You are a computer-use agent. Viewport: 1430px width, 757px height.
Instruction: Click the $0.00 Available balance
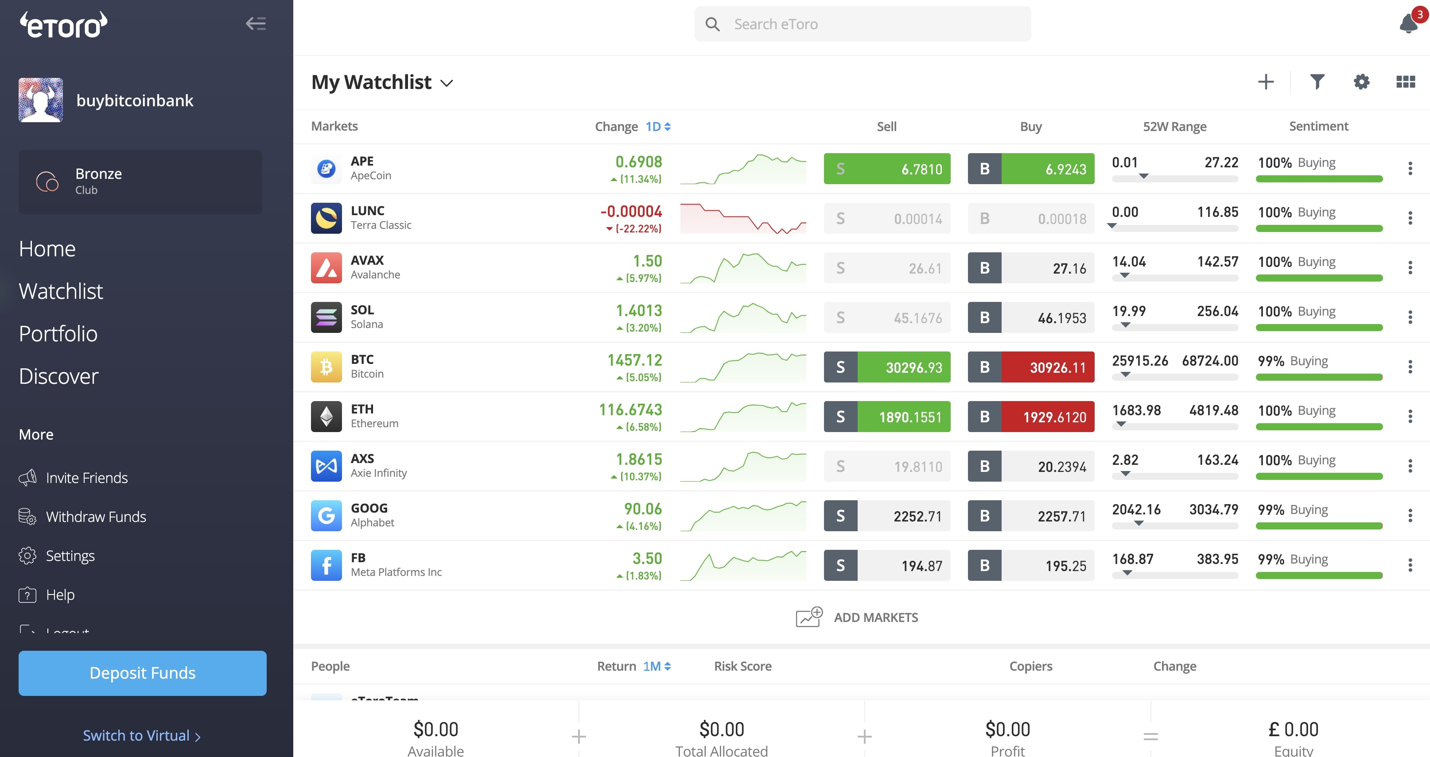436,729
